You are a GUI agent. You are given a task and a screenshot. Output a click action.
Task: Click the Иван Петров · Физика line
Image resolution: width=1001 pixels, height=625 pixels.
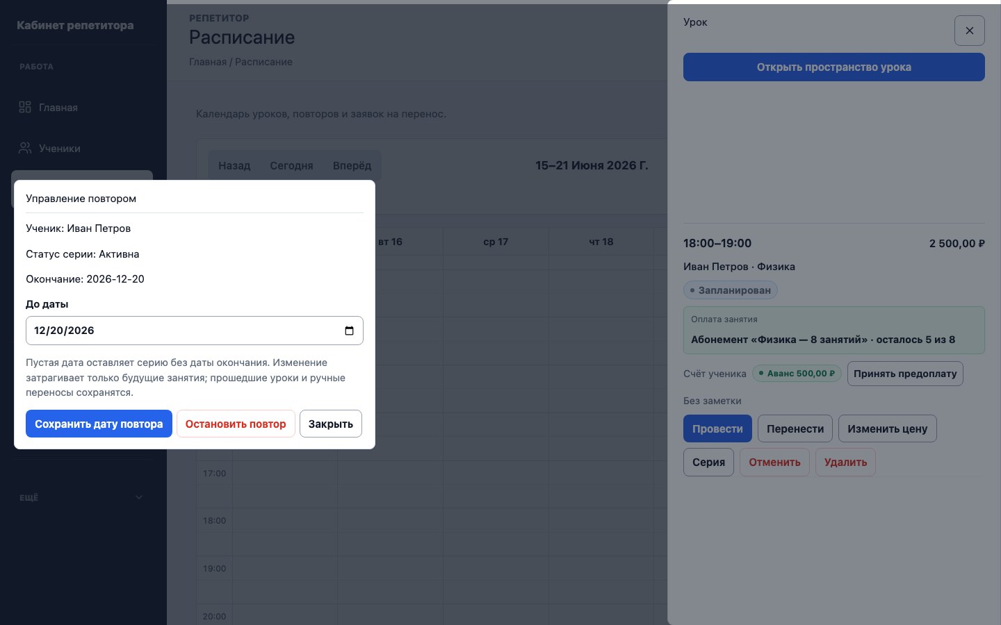[739, 267]
